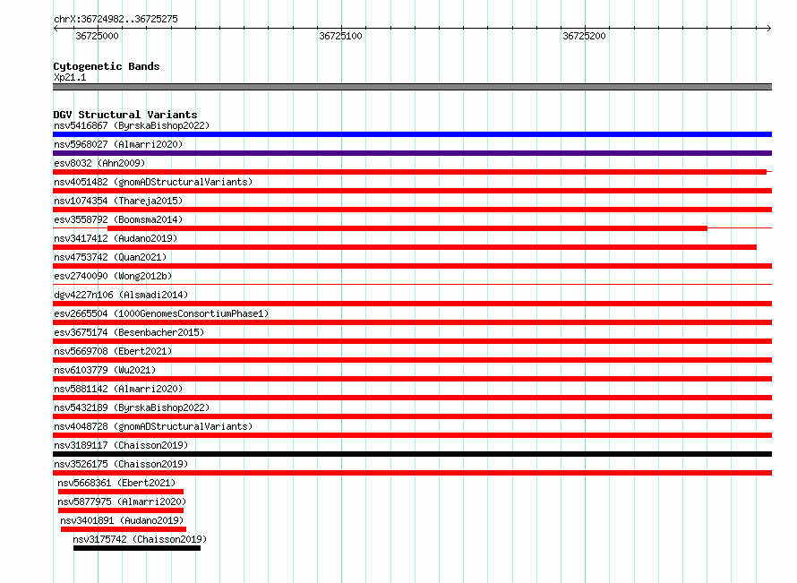
Task: Click the esv3675174 (Besenbacher2015) label
Action: (x=129, y=332)
